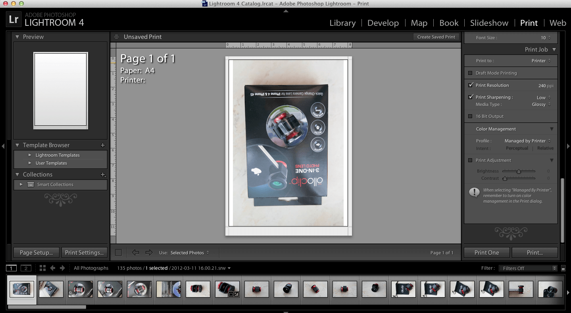Open Media Type Glossy dropdown
Image resolution: width=571 pixels, height=313 pixels.
click(541, 104)
